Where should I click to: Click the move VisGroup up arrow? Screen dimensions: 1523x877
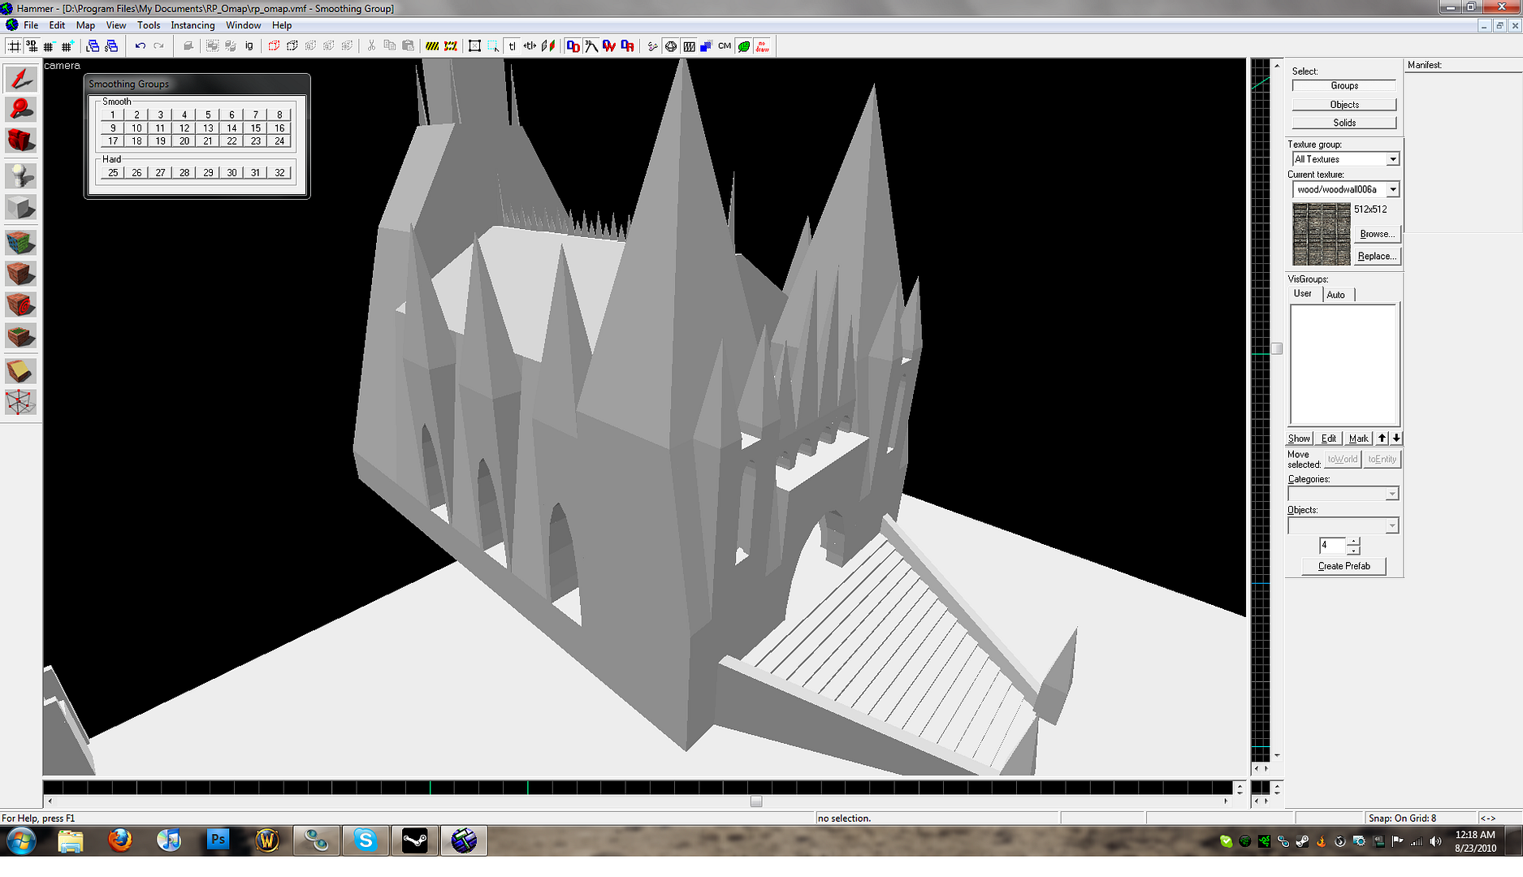click(1382, 438)
